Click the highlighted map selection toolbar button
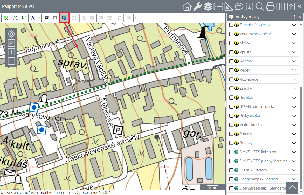This screenshot has width=304, height=195. click(x=64, y=18)
